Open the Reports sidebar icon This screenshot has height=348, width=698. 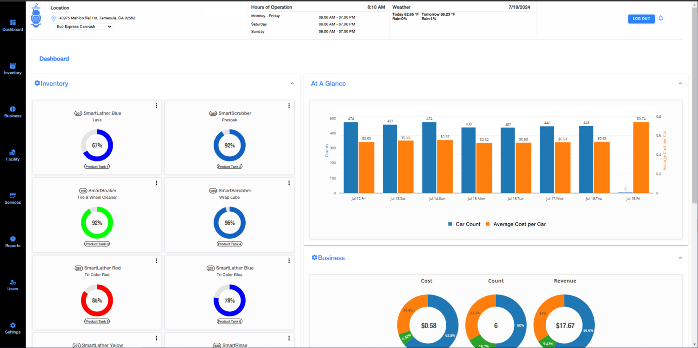[x=13, y=239]
